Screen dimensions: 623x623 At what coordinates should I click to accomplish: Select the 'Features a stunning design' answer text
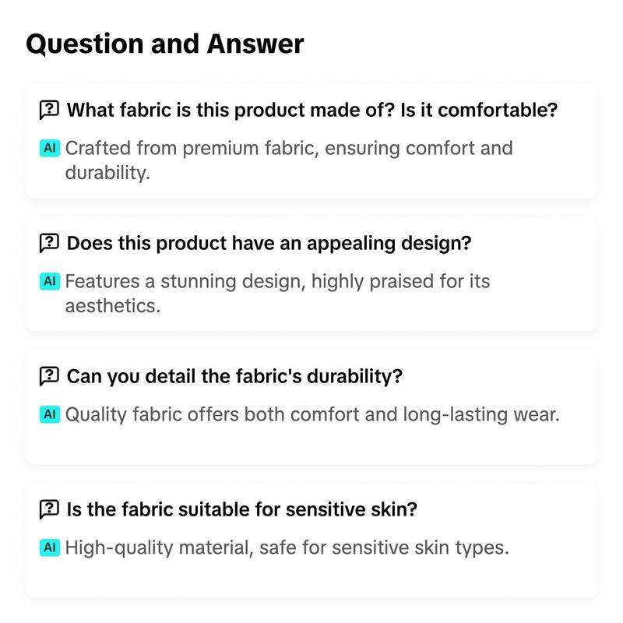(277, 294)
